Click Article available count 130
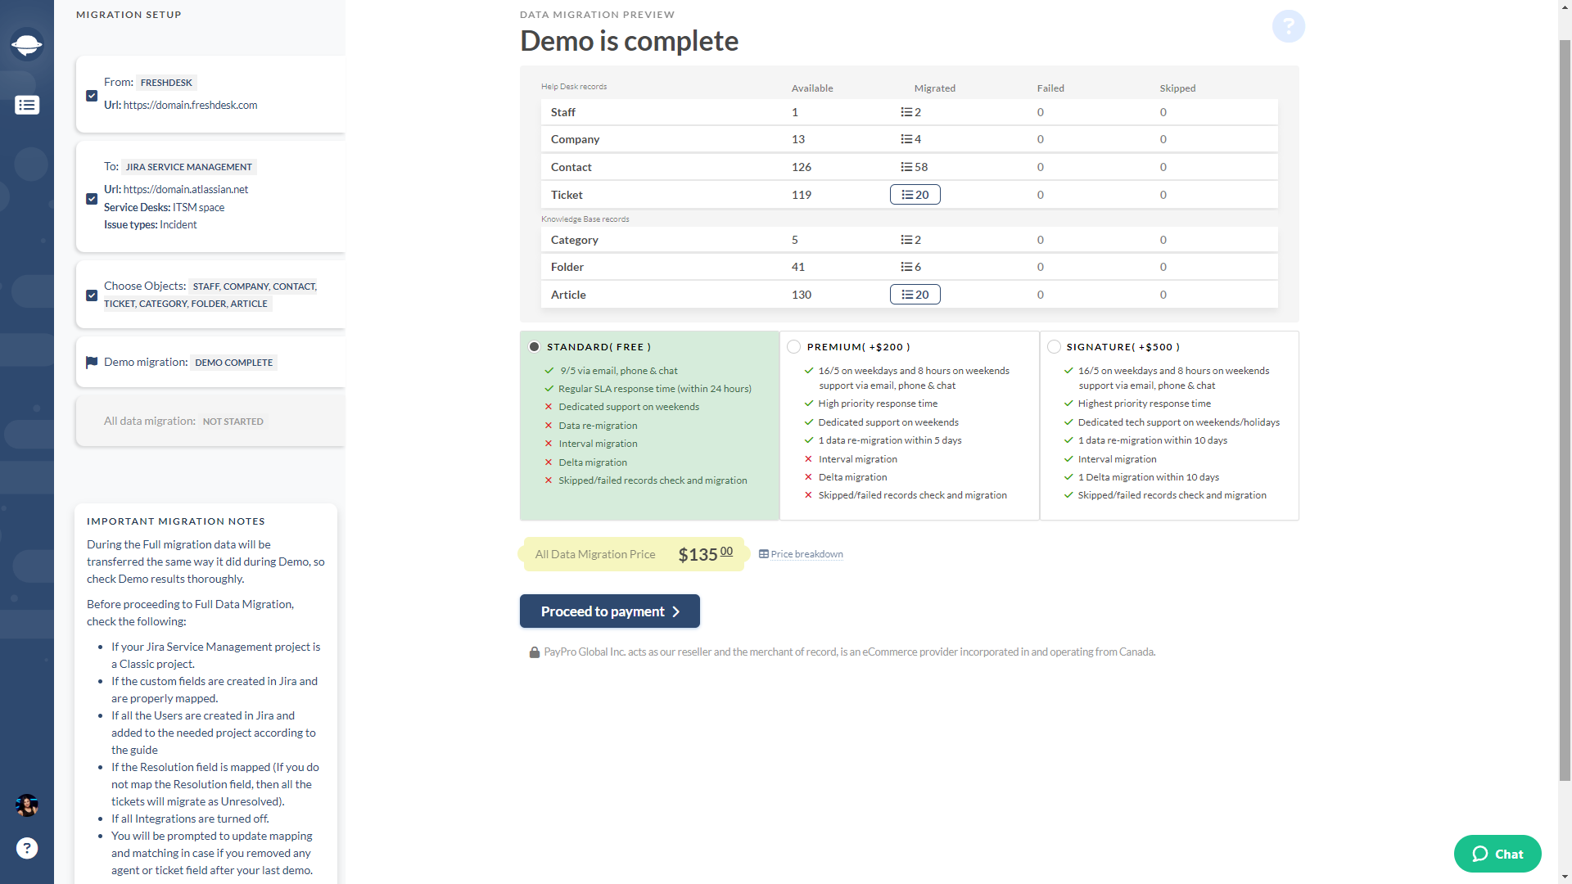1572x884 pixels. pos(802,295)
